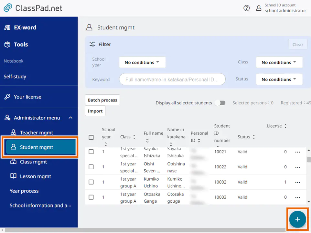Screen dimensions: 311x233
Task: Sort by Student ID number column arrow
Action: coord(218,146)
